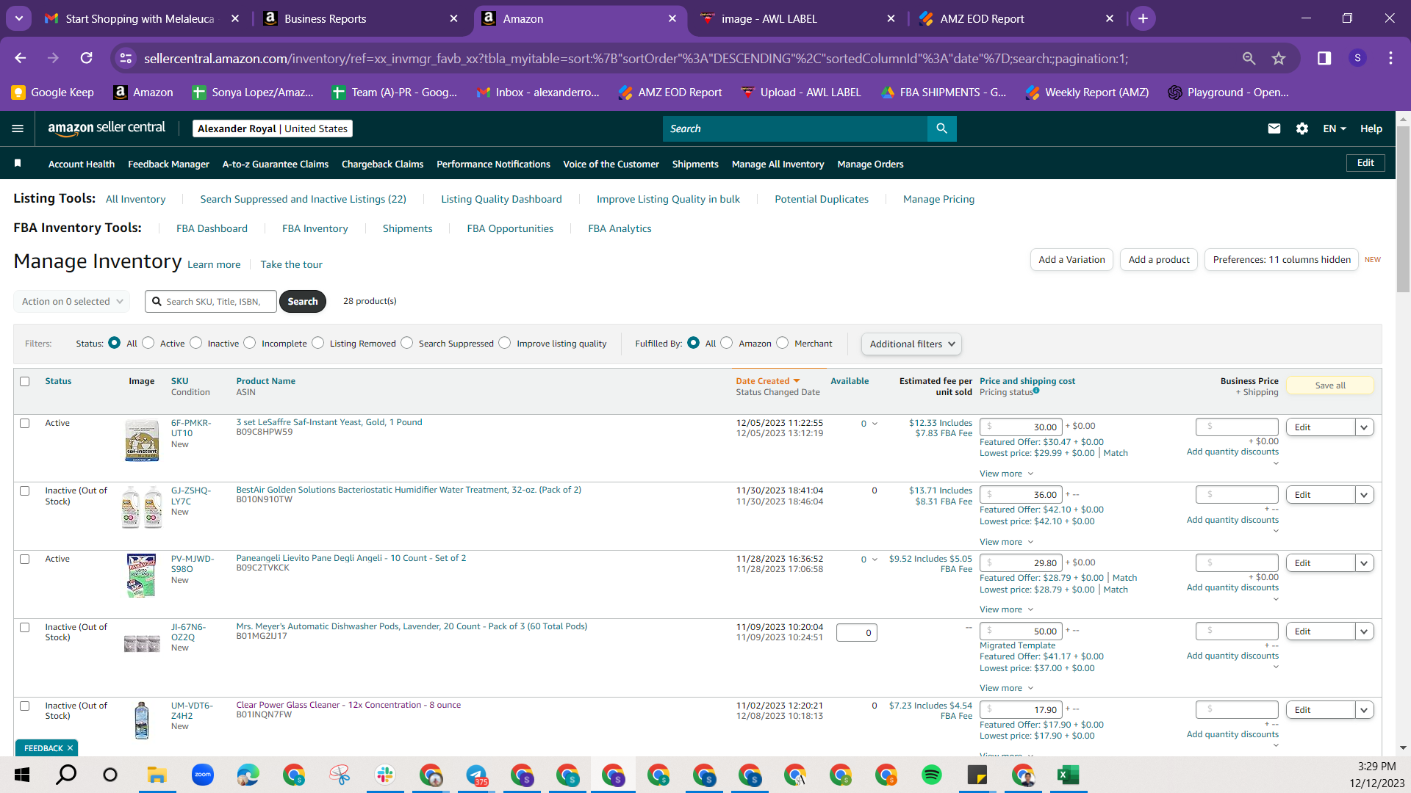Click the SKU search input field
This screenshot has width=1411, height=793.
pos(211,302)
